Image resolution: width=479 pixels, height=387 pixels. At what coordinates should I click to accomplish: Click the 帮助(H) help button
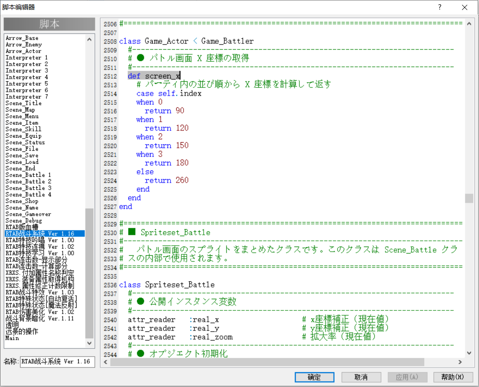(453, 377)
